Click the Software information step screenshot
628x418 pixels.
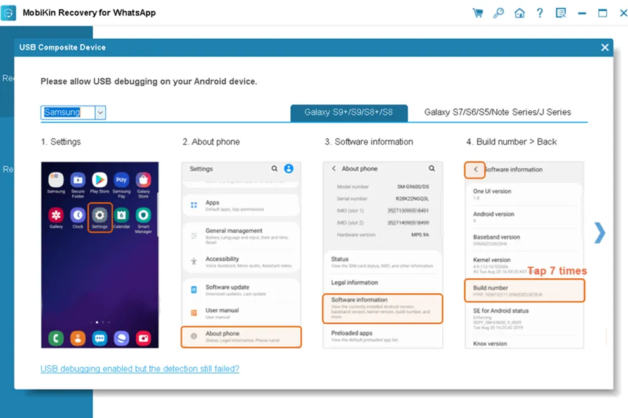(383, 254)
